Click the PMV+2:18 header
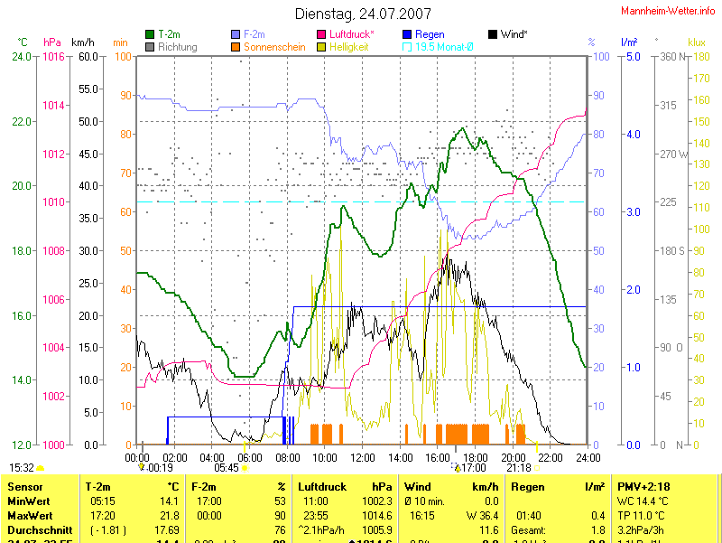722x543 pixels. 643,487
